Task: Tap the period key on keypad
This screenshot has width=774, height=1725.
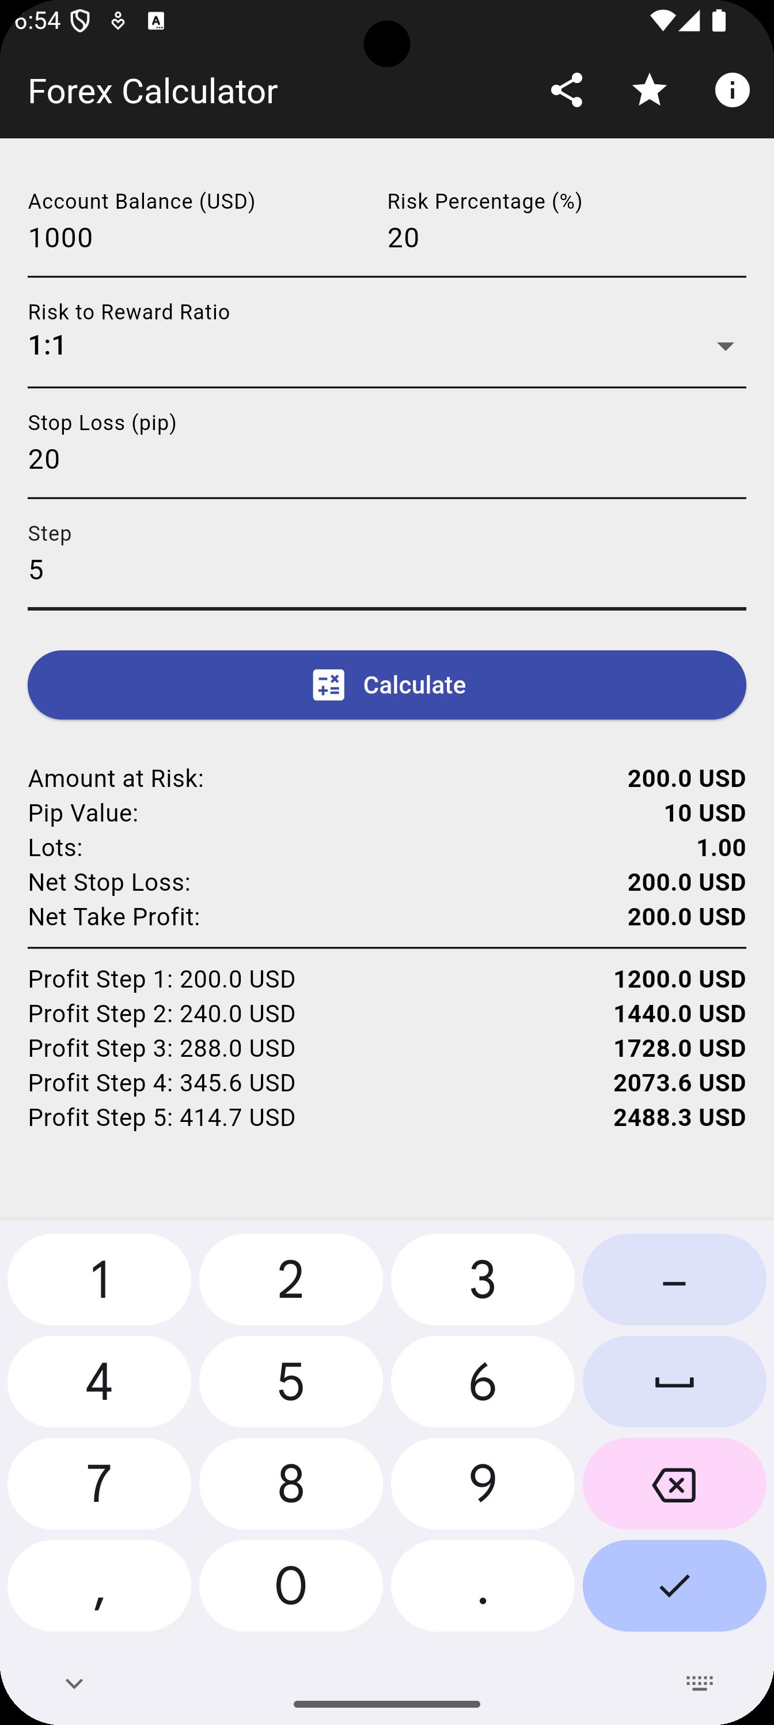Action: pyautogui.click(x=483, y=1585)
